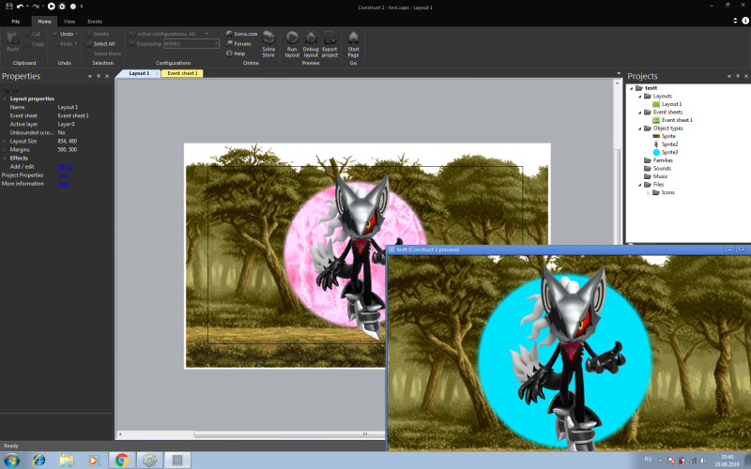Open Scirra.com from the Online group
Image resolution: width=751 pixels, height=469 pixels.
[242, 34]
